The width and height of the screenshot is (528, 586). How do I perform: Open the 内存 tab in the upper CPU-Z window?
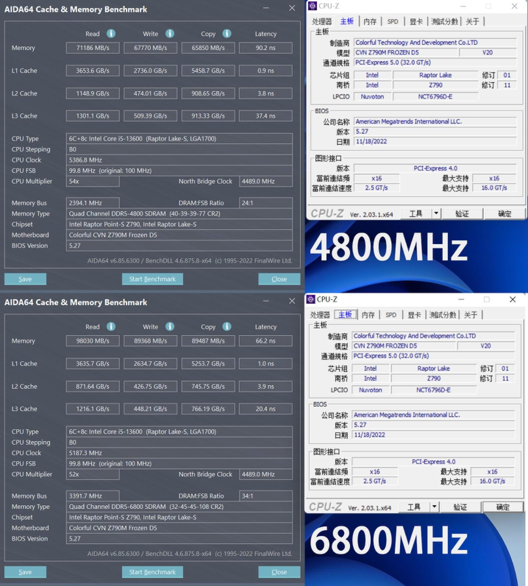click(x=370, y=21)
